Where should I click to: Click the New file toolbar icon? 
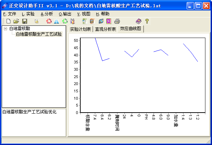pos(9,21)
